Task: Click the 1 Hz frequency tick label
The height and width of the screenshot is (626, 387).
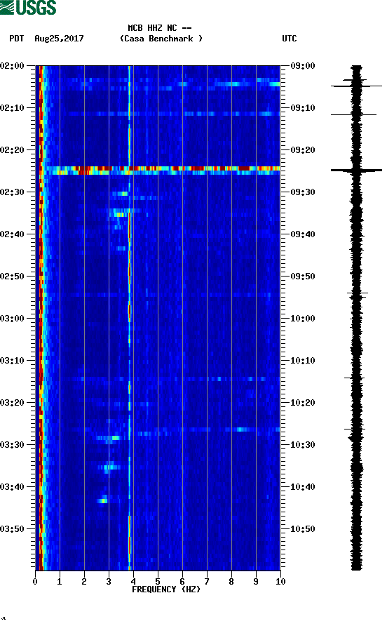Action: click(60, 582)
